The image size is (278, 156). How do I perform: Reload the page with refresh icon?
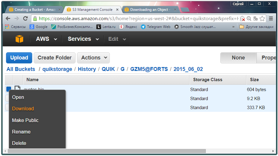pyautogui.click(x=26, y=18)
